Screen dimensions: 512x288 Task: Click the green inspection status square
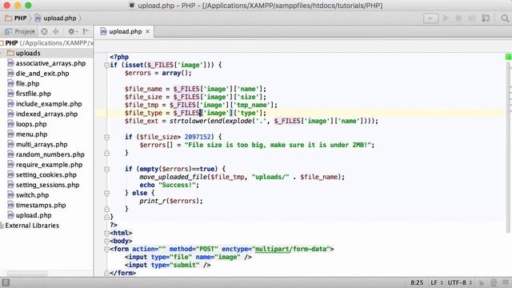pyautogui.click(x=509, y=57)
